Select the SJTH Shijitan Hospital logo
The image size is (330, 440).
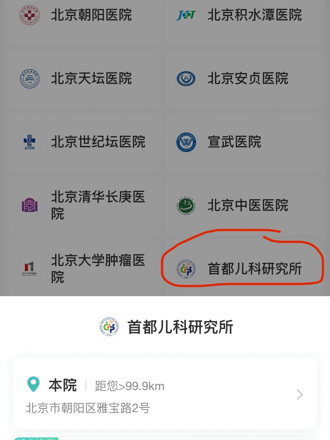(x=30, y=142)
